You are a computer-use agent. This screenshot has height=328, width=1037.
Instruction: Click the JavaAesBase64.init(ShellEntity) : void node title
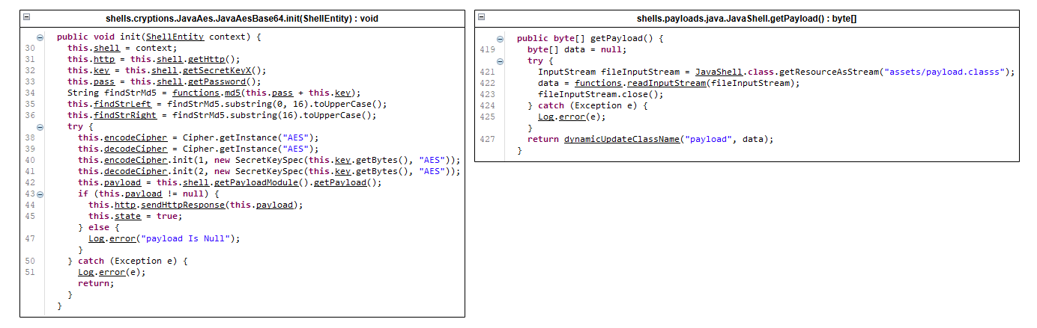pyautogui.click(x=243, y=17)
